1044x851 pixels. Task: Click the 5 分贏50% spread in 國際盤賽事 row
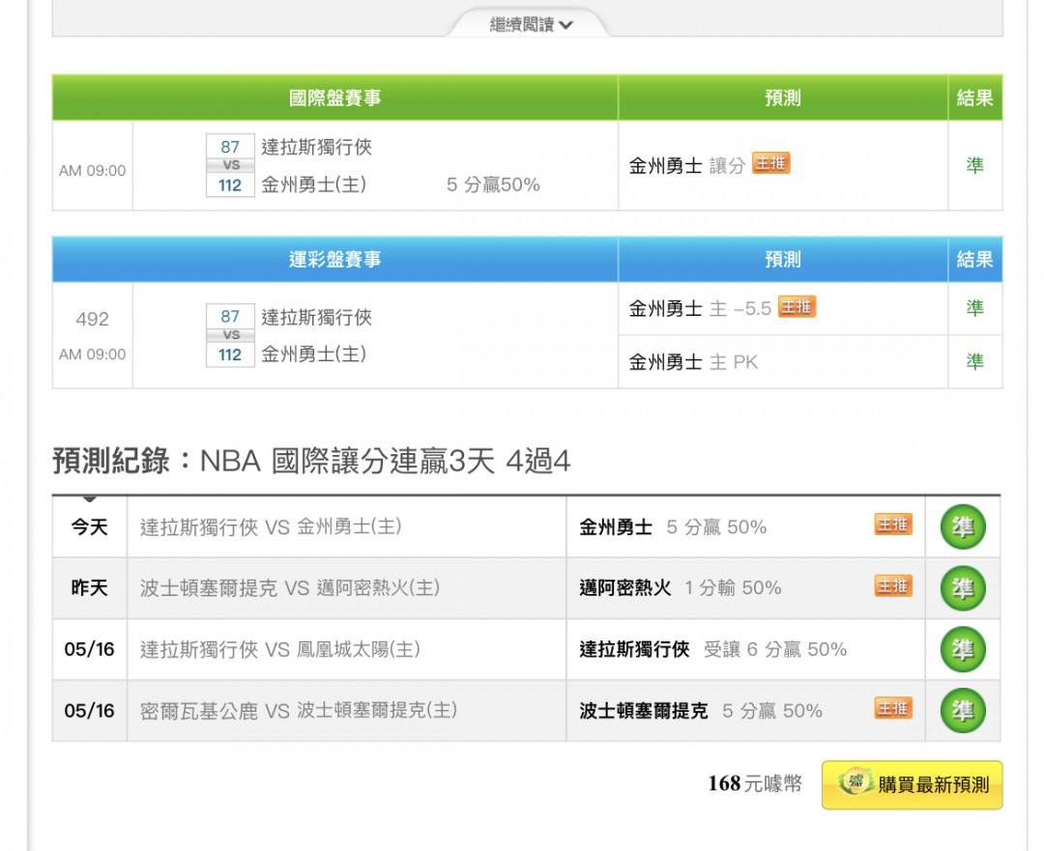click(x=493, y=184)
